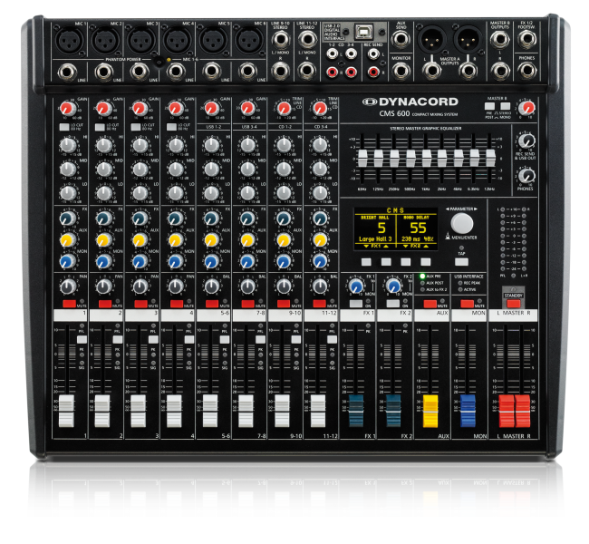The width and height of the screenshot is (589, 544).
Task: Click the FX1 down button below display
Action: pyautogui.click(x=366, y=262)
